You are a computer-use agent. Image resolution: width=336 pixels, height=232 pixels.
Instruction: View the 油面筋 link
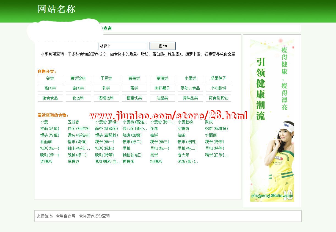click(46, 142)
